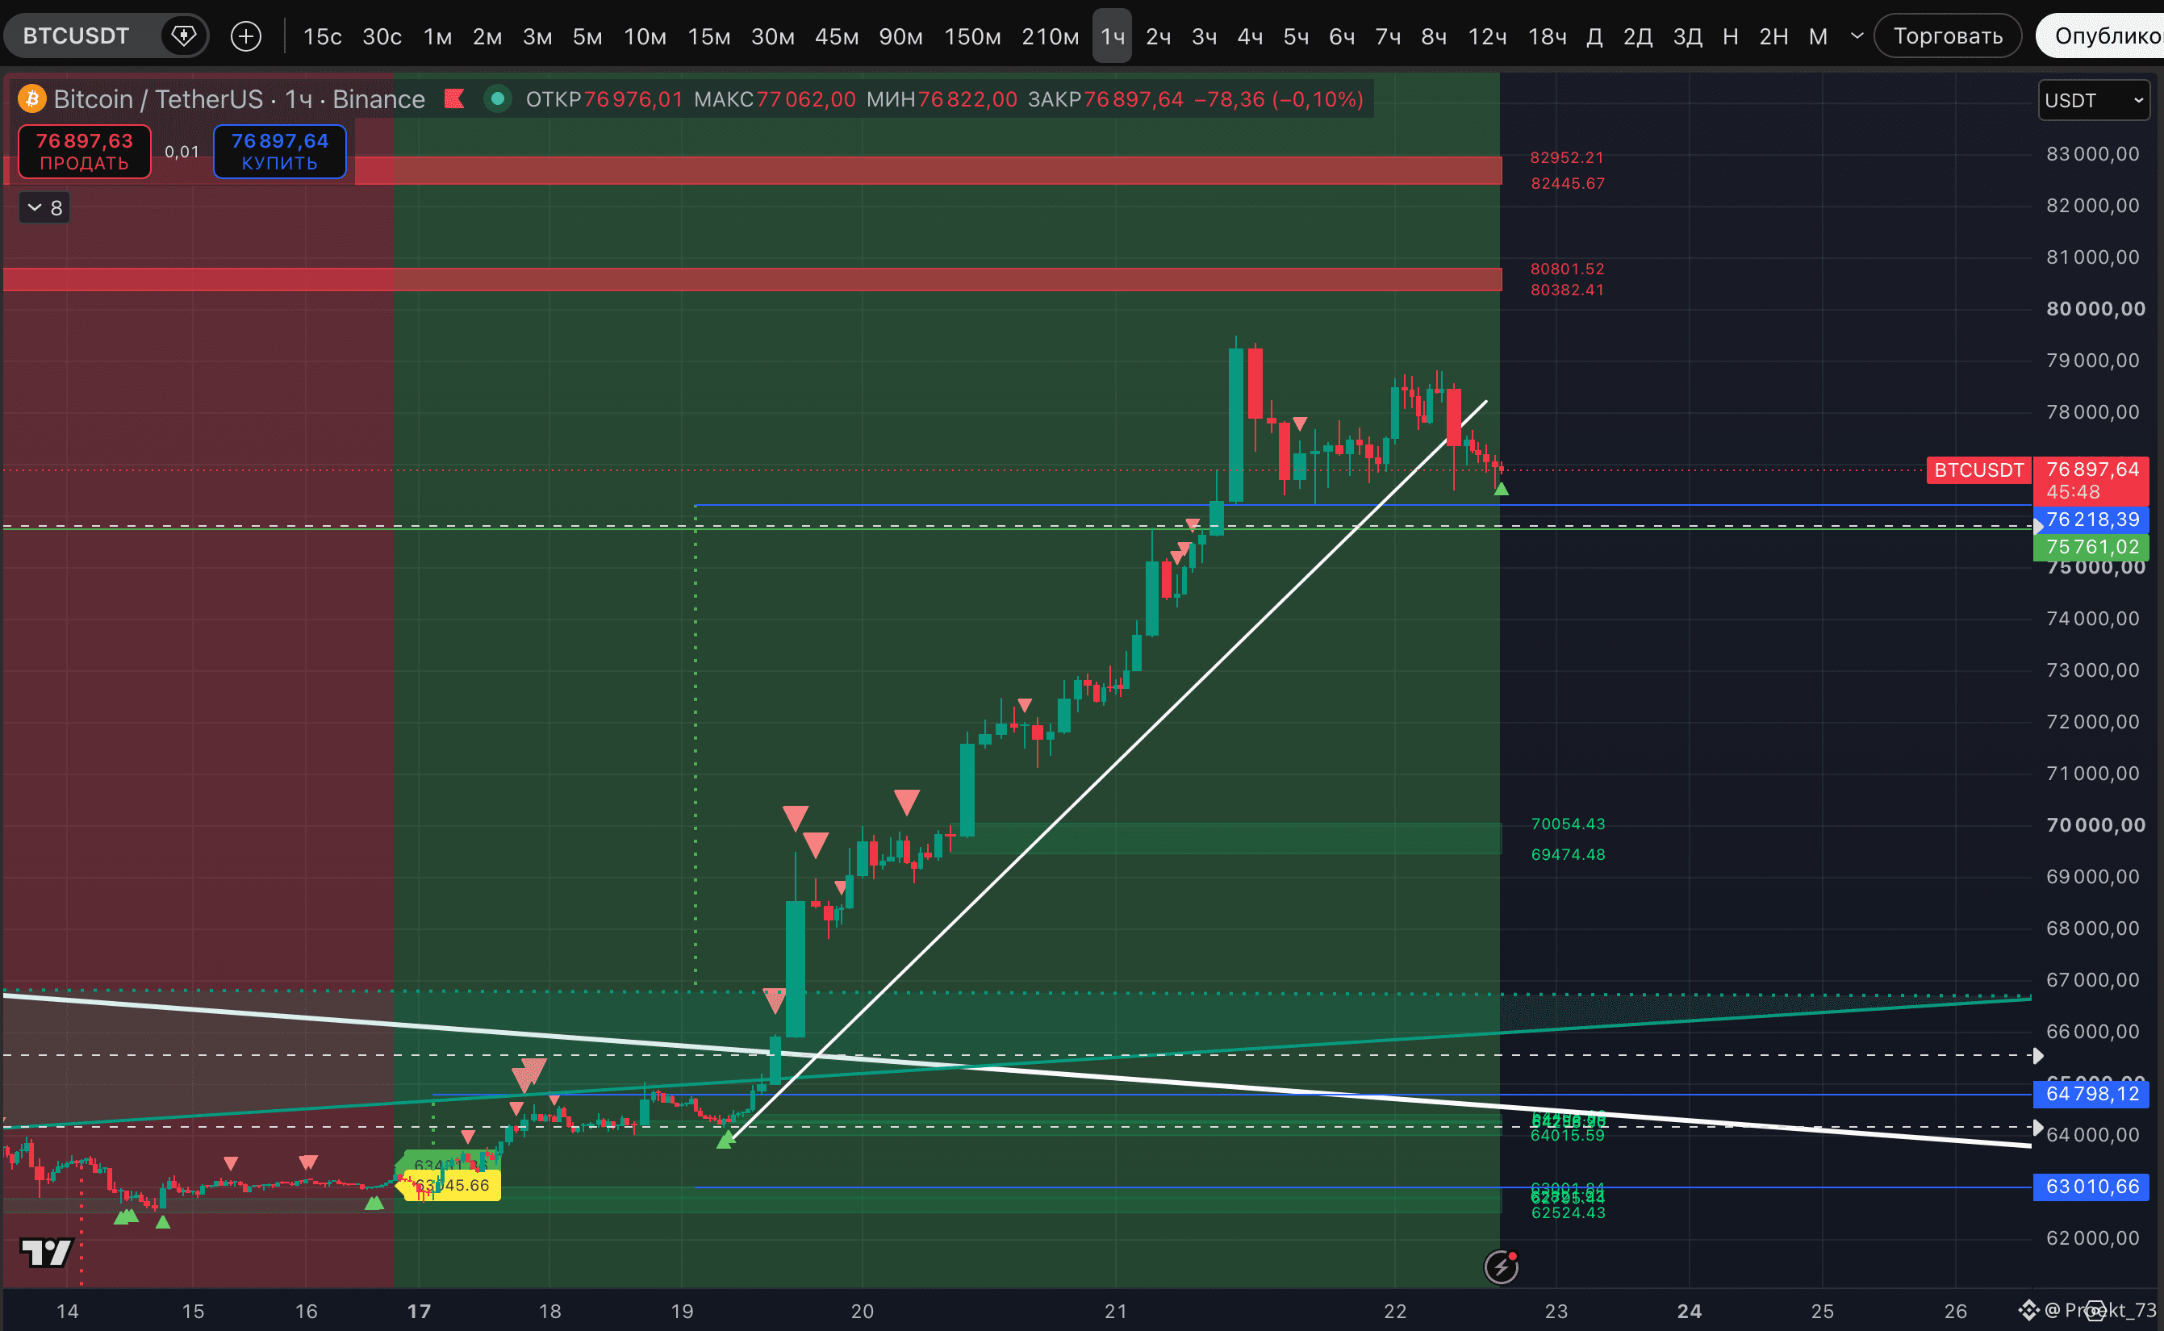Click the yellow 63045.66 price tag

click(452, 1186)
